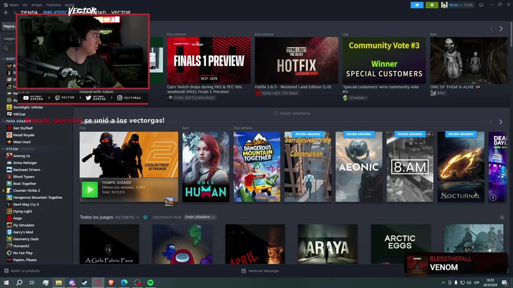Open the Ayuda menu
This screenshot has width=513, height=288.
click(x=70, y=5)
